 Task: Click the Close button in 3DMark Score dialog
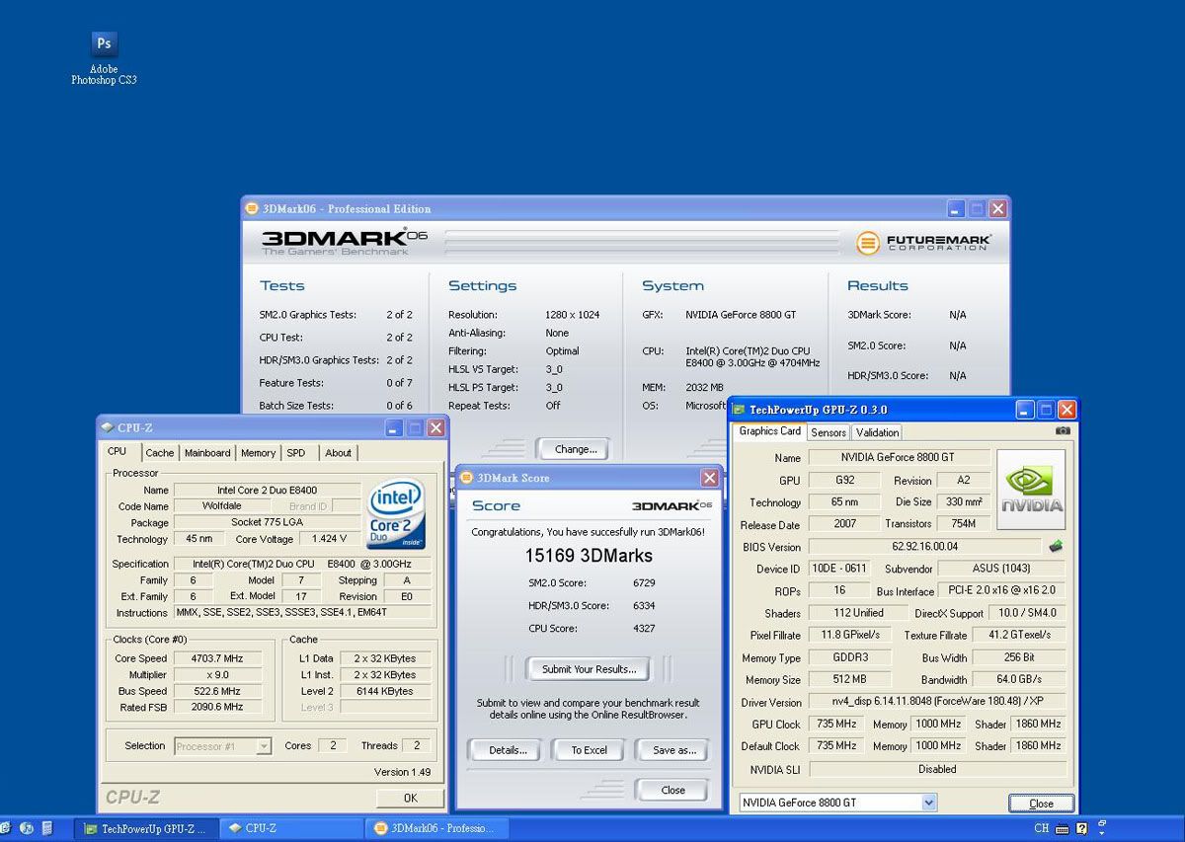coord(672,790)
